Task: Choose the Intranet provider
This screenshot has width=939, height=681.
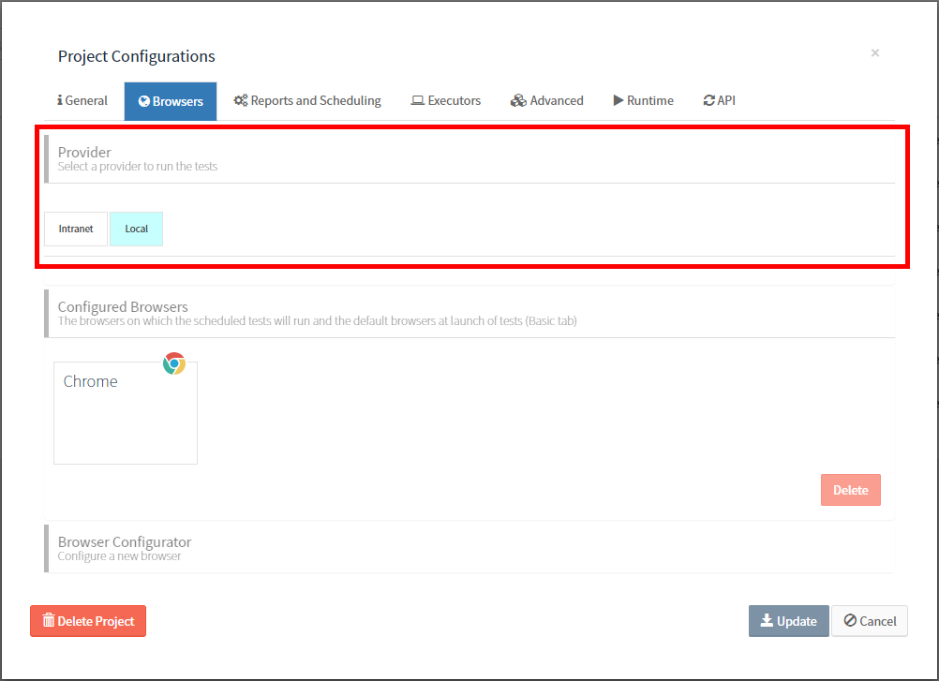Action: [x=76, y=229]
